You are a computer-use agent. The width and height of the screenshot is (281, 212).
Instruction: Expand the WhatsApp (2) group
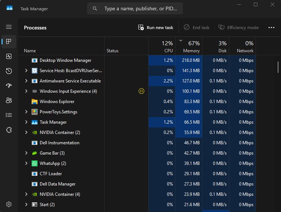[26, 163]
